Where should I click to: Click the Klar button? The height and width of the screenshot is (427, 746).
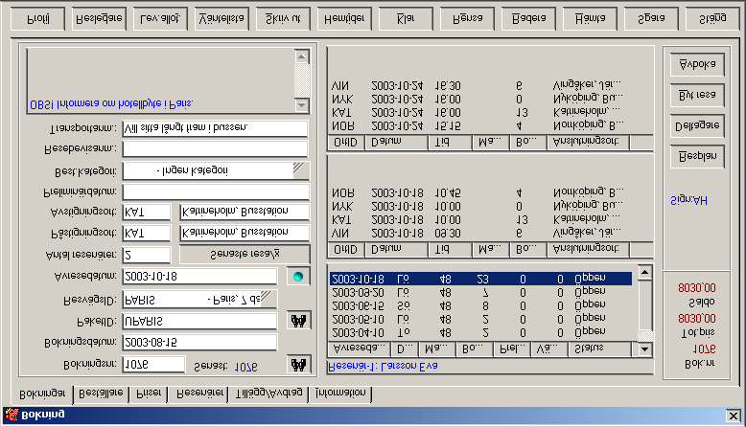406,19
